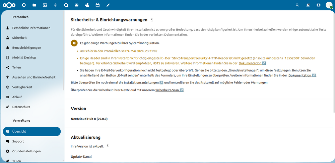Open the Files folder icon
The image size is (335, 163).
34,5
